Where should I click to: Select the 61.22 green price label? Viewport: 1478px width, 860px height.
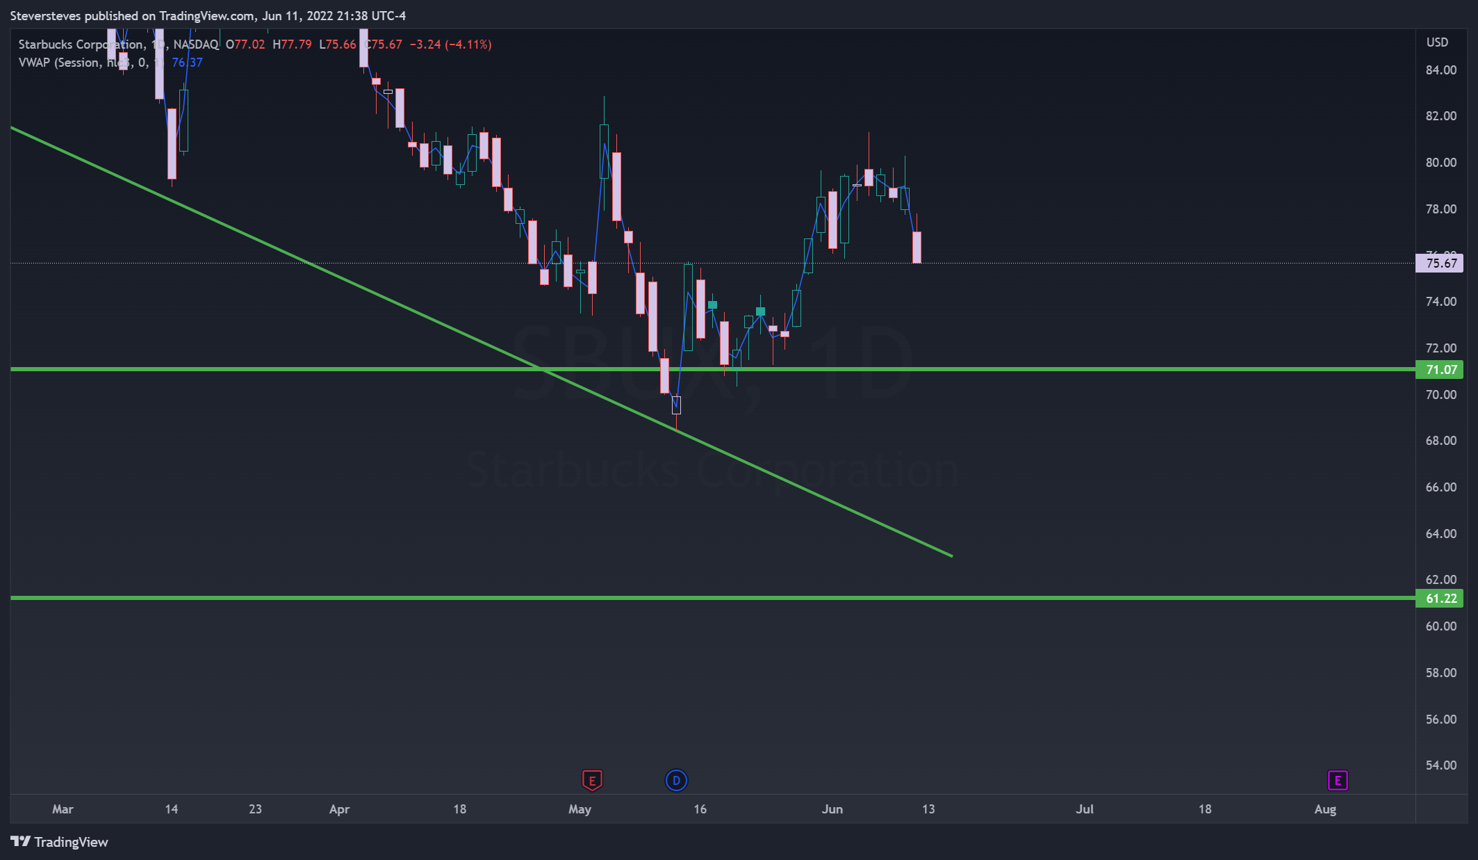point(1439,599)
